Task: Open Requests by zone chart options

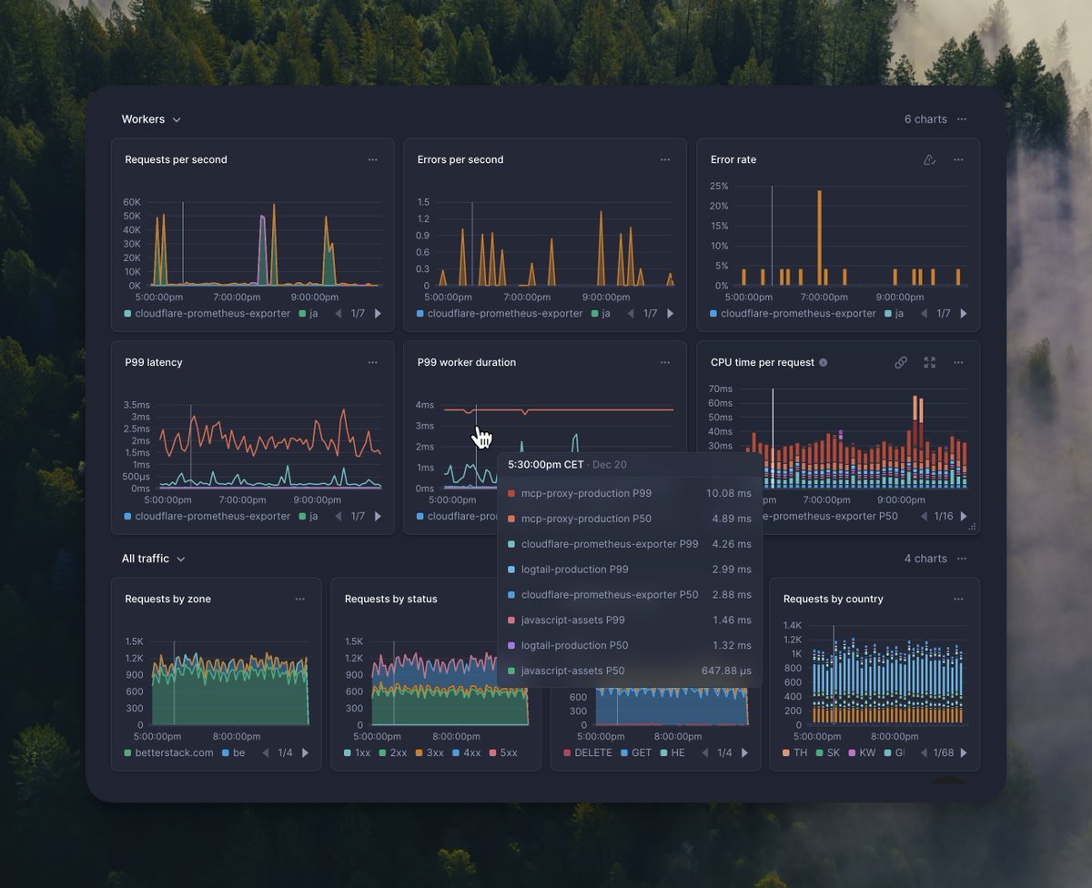Action: pos(300,599)
